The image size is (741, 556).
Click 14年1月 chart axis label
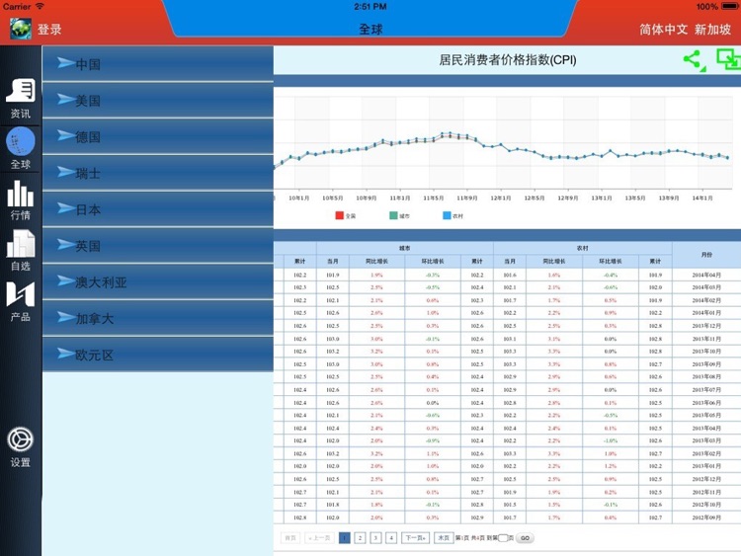702,198
